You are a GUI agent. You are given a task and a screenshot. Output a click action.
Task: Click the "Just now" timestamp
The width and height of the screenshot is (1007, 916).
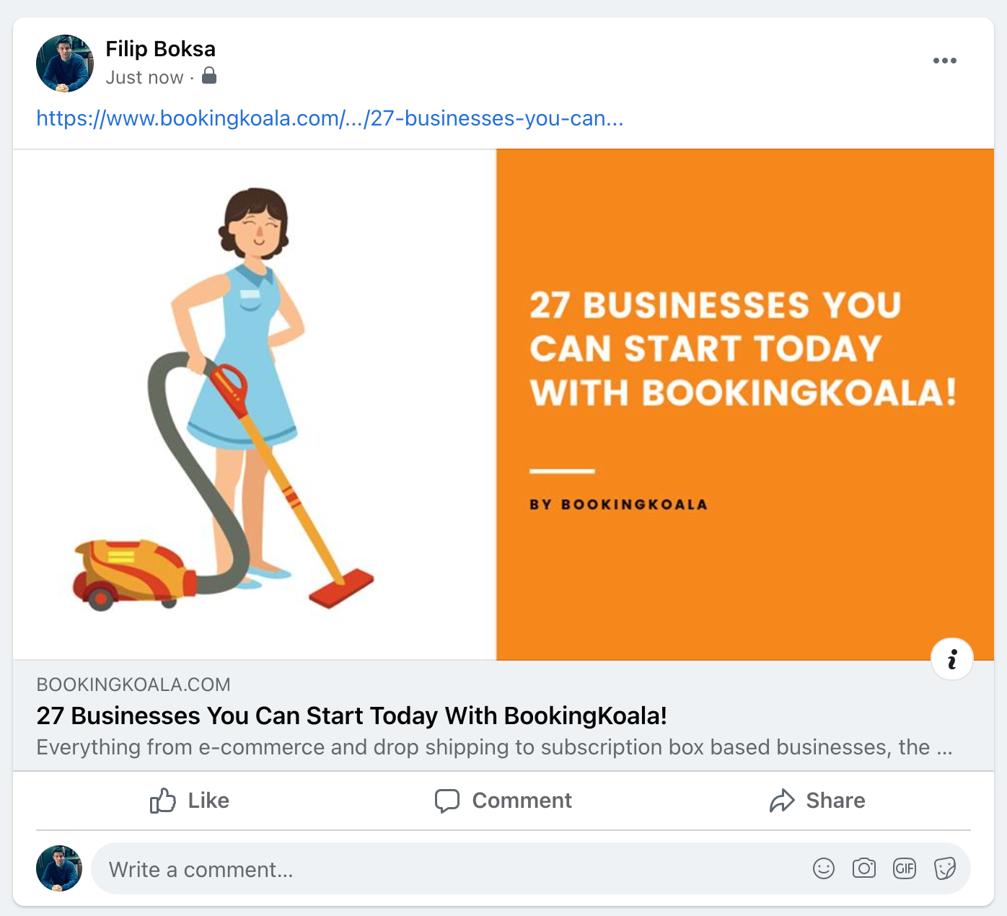click(x=144, y=77)
